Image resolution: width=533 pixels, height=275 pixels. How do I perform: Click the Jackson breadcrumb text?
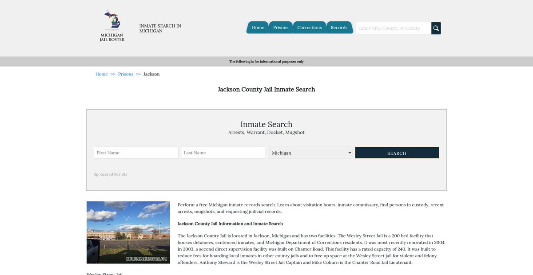pyautogui.click(x=151, y=74)
